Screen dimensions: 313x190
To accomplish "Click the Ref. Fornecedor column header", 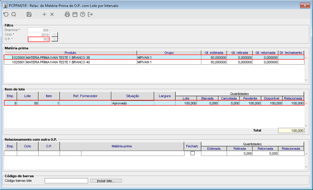I will (85, 96).
